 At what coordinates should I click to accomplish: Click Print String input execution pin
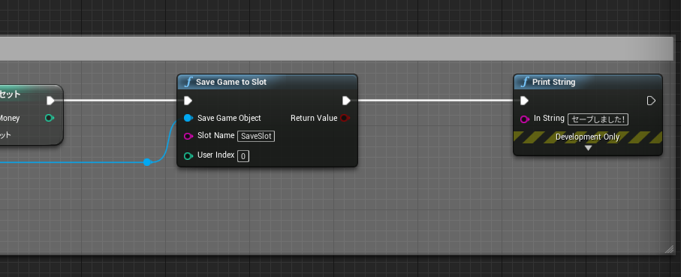click(x=524, y=101)
